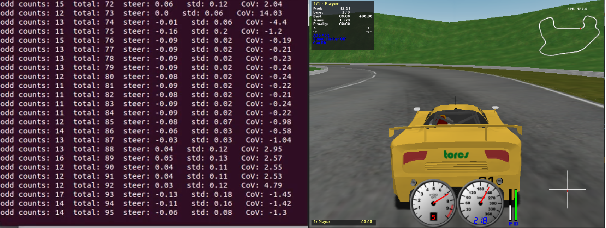The width and height of the screenshot is (606, 228).
Task: Click 'odd counts: 16' in the terminal
Action: [x=32, y=158]
